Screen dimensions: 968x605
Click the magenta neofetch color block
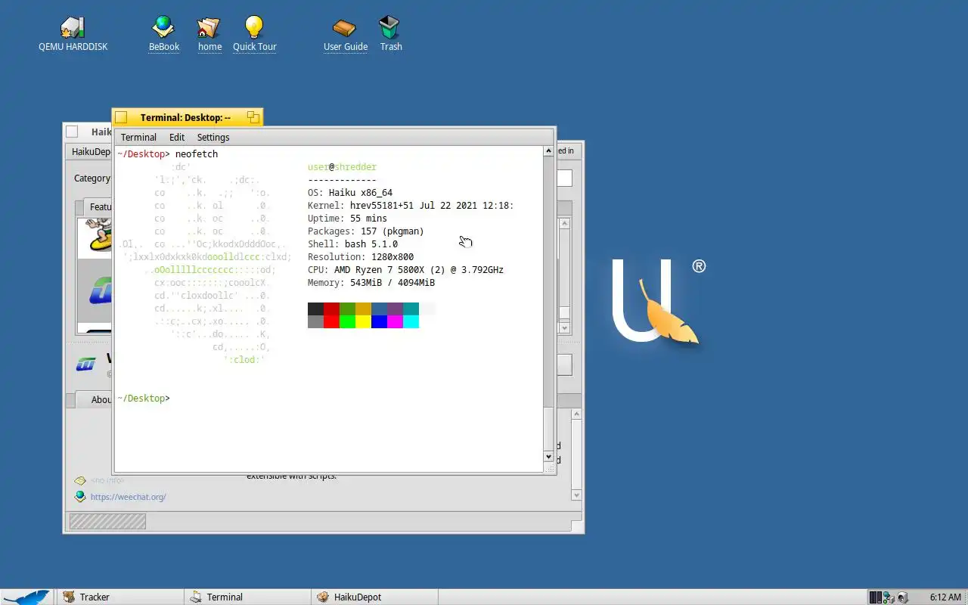(395, 321)
